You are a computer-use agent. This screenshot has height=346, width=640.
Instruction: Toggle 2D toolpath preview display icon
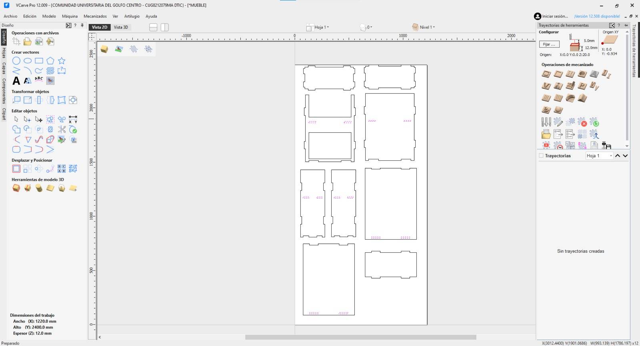pos(134,49)
